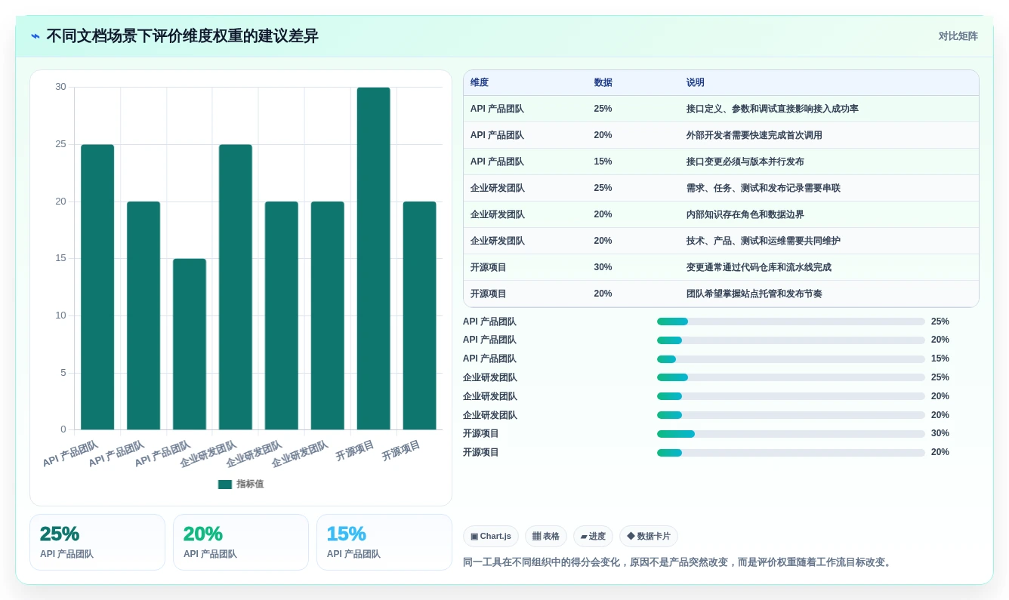Viewport: 1009px width, 600px height.
Task: Select row text 技术、产品、测试和运维需要共同维护
Action: tap(764, 242)
